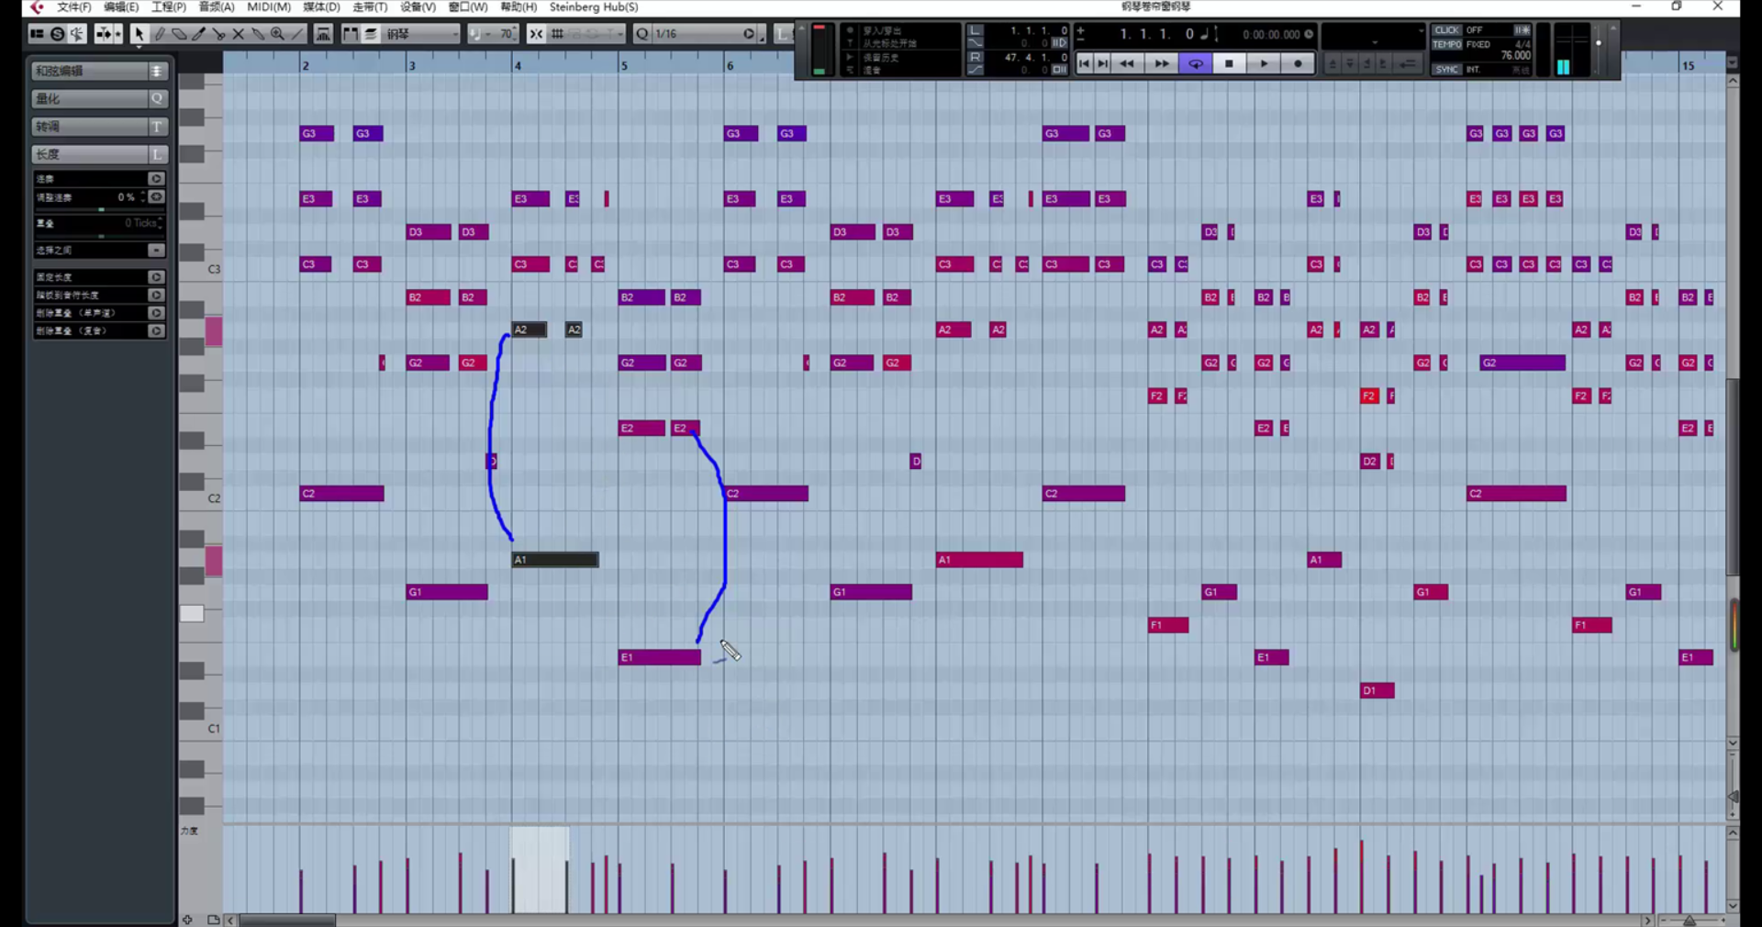The image size is (1762, 927).
Task: Click the left locator L button
Action: [x=976, y=30]
